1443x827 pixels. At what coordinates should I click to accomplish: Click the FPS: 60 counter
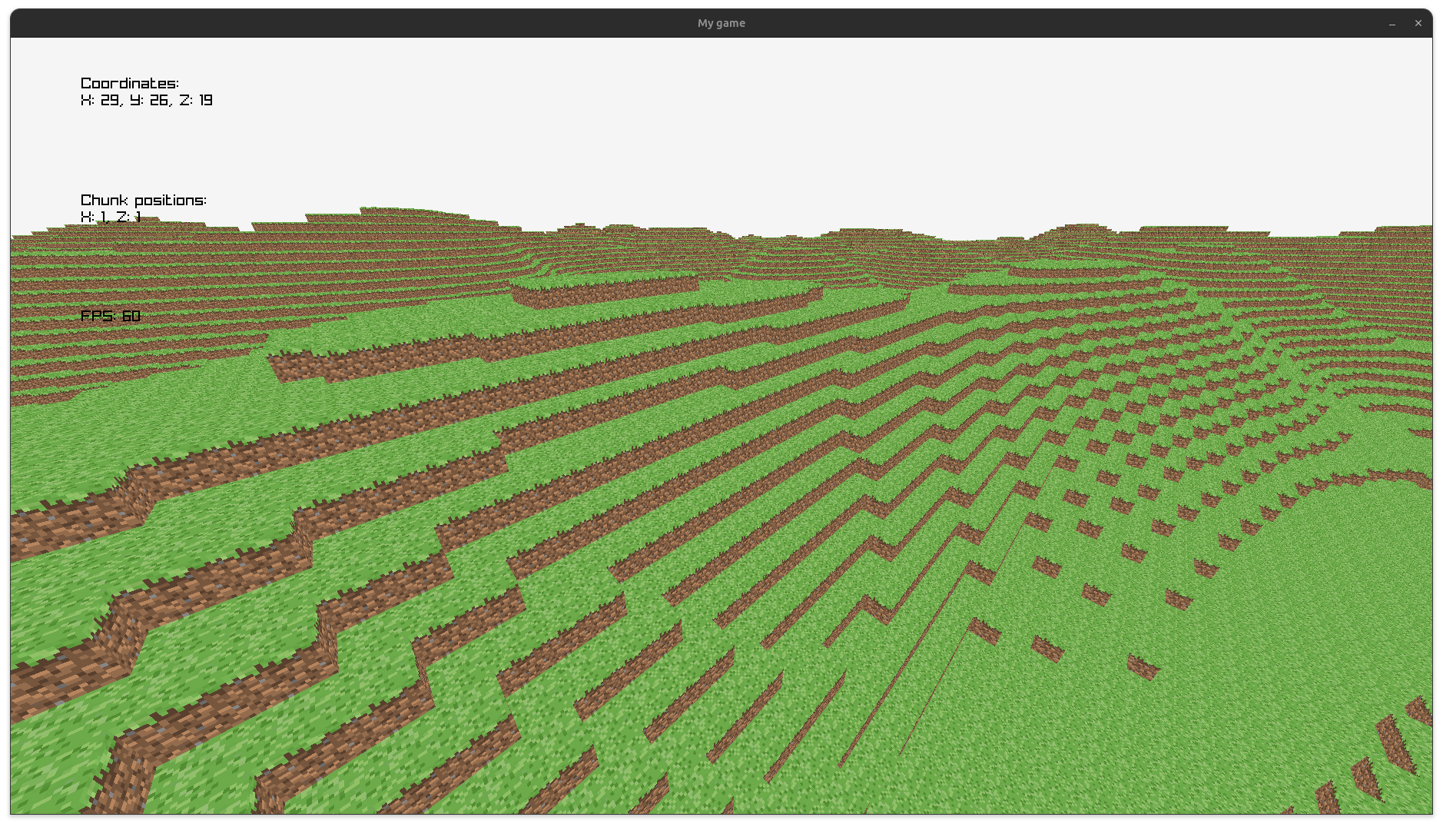point(111,316)
